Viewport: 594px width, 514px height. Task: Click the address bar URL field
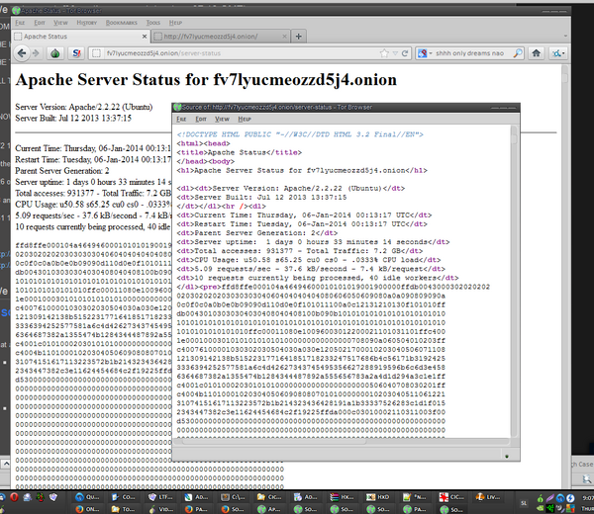pos(241,53)
